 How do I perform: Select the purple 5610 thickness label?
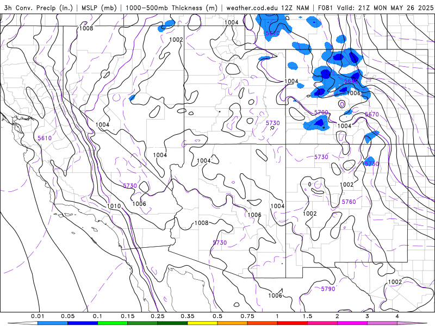(45, 138)
